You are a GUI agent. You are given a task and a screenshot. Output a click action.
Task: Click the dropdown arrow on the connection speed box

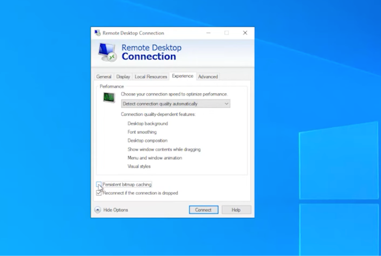click(226, 103)
